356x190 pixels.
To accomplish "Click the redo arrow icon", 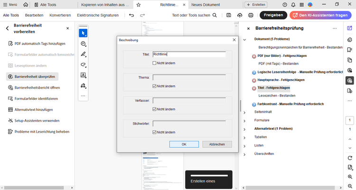I will [x=142, y=15].
